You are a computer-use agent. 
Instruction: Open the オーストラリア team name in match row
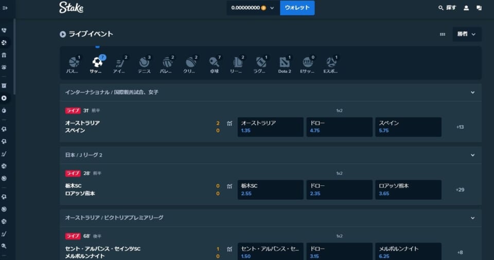pos(82,123)
